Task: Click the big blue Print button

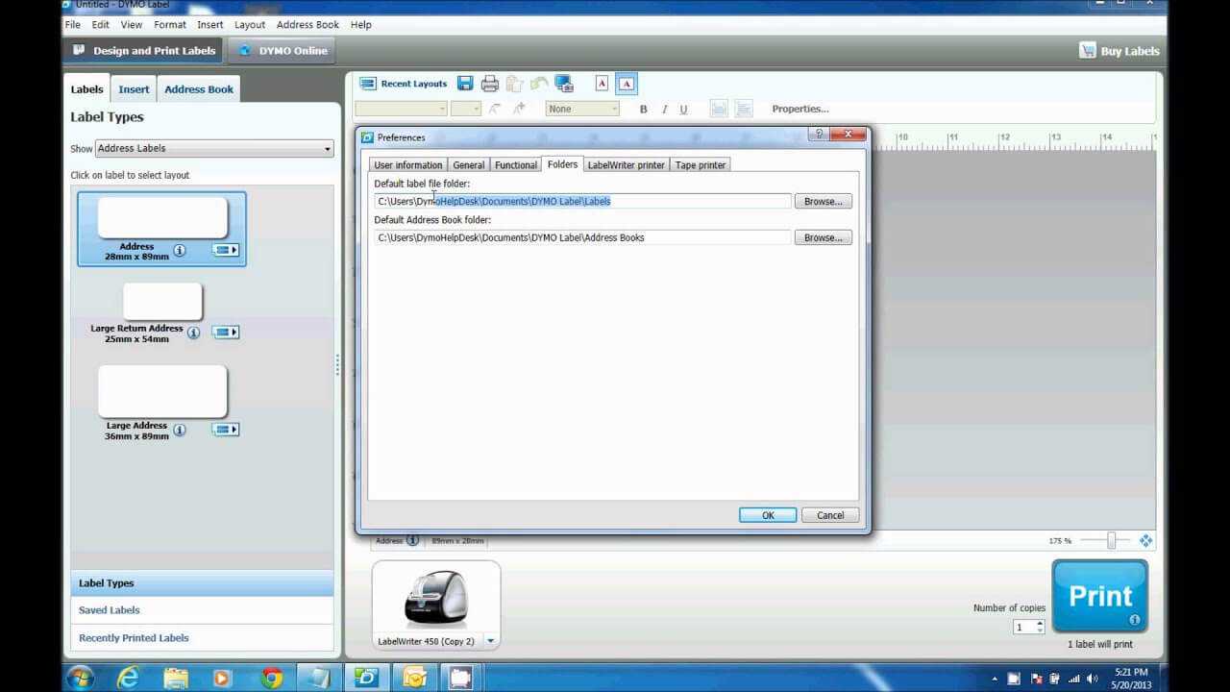Action: pyautogui.click(x=1100, y=597)
